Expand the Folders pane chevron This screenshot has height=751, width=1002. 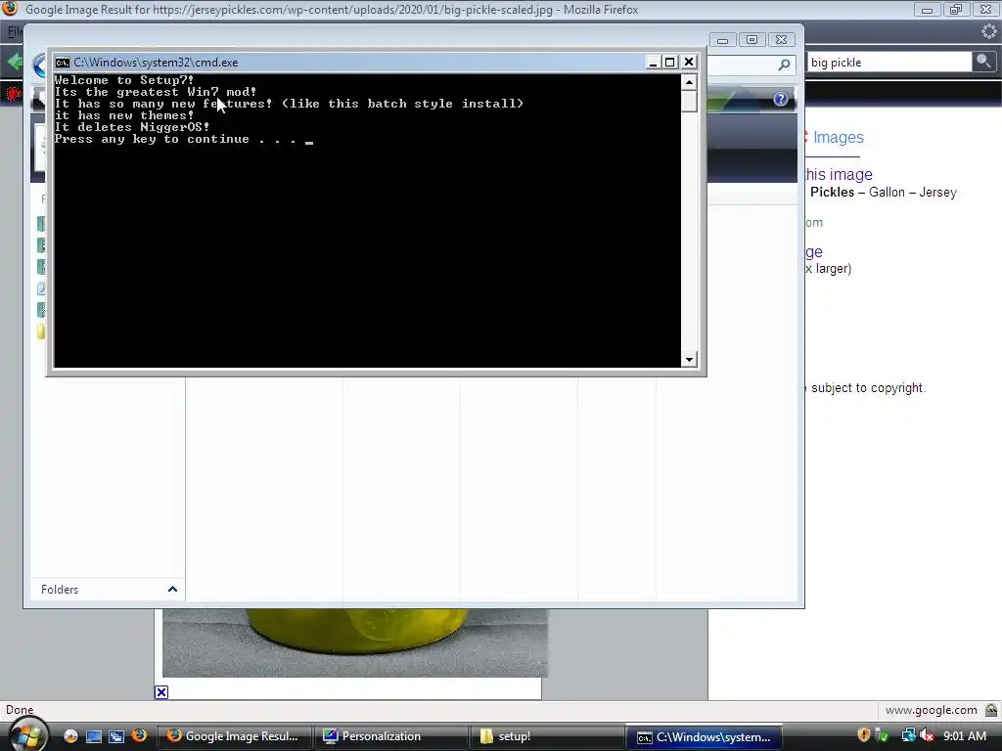point(172,589)
